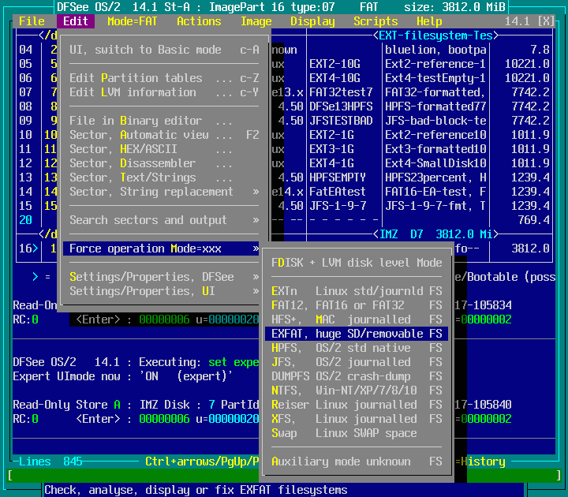Click the 'IMZ D7 3812.0 Mi' disk header
This screenshot has height=497, width=568.
[x=435, y=234]
